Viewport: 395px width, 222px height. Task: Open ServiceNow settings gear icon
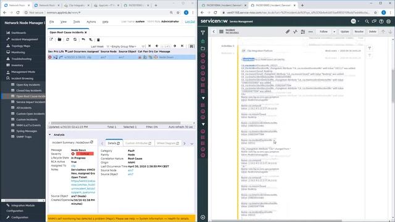(389, 22)
